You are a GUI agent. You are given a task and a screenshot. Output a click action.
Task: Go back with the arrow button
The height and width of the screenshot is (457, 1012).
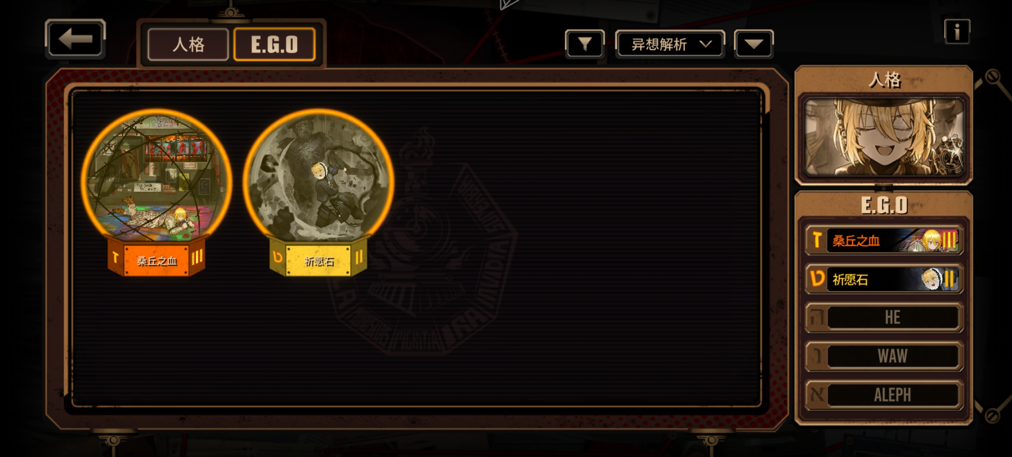pos(75,39)
